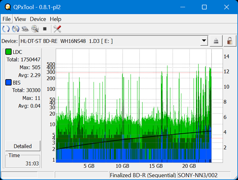The width and height of the screenshot is (238, 180).
Task: Click the Detailed button
Action: click(23, 146)
